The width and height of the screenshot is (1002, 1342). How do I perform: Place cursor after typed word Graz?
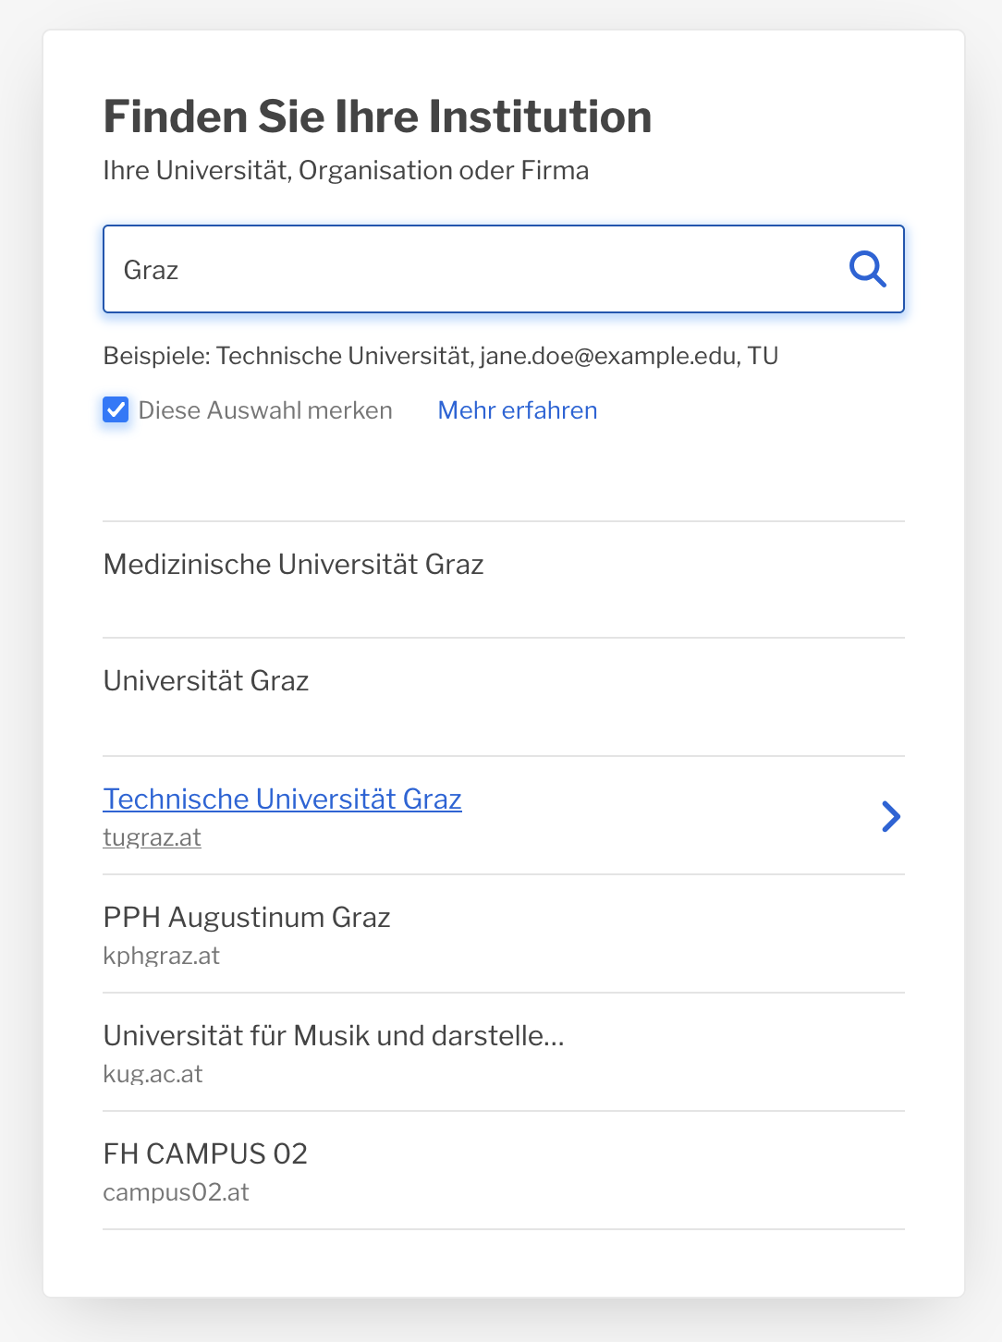coord(179,270)
